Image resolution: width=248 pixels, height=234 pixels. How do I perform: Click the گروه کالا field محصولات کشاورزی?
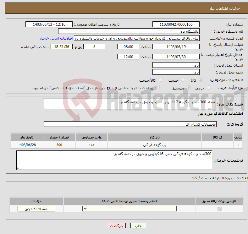click(x=130, y=124)
